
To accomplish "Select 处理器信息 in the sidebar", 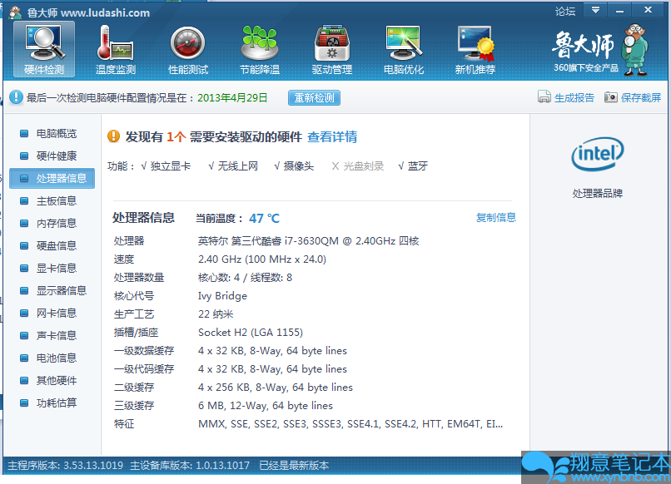I will [52, 178].
